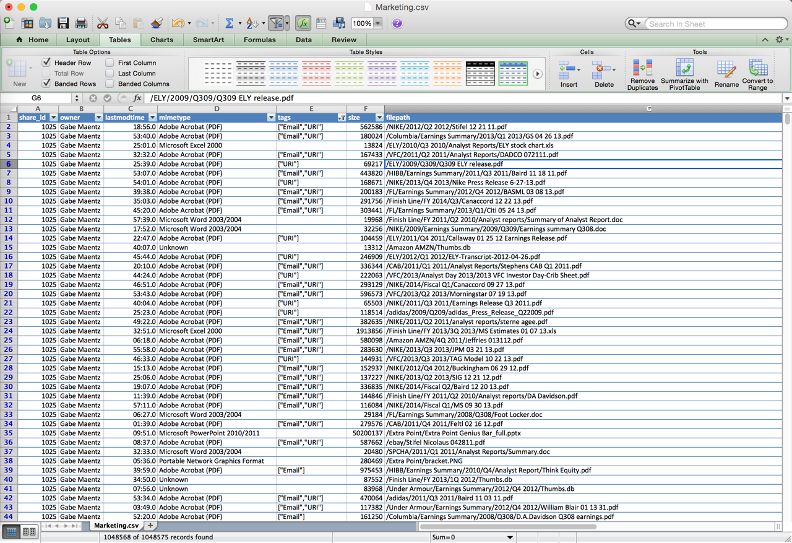Sort A to Z icon
The height and width of the screenshot is (543, 792).
251,23
